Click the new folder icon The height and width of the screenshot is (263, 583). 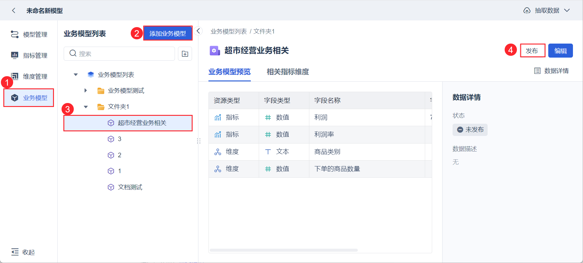(x=185, y=54)
